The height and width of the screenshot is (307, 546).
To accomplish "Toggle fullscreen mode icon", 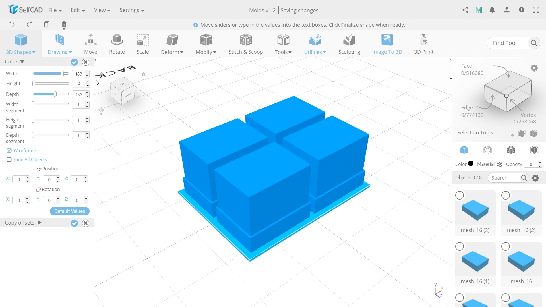I will point(536,10).
